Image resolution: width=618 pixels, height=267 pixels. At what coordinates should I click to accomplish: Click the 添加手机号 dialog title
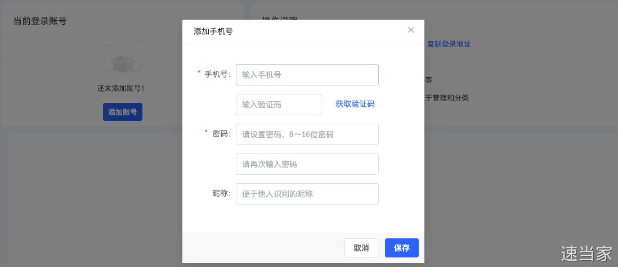[213, 31]
